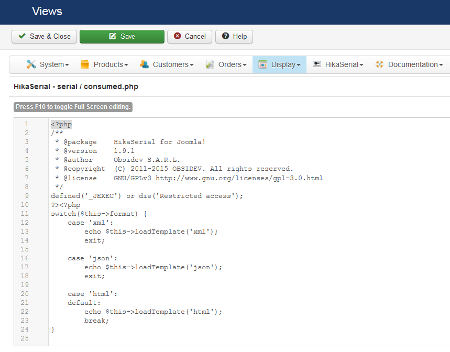
Task: Expand the Products dropdown arrow
Action: (x=126, y=65)
